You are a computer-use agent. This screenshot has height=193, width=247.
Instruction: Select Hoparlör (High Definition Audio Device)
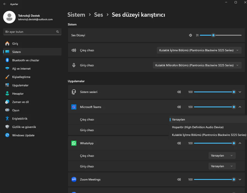coord(198,127)
